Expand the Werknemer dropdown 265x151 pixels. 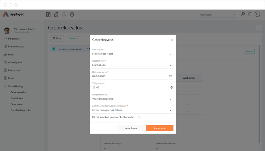coord(133,54)
